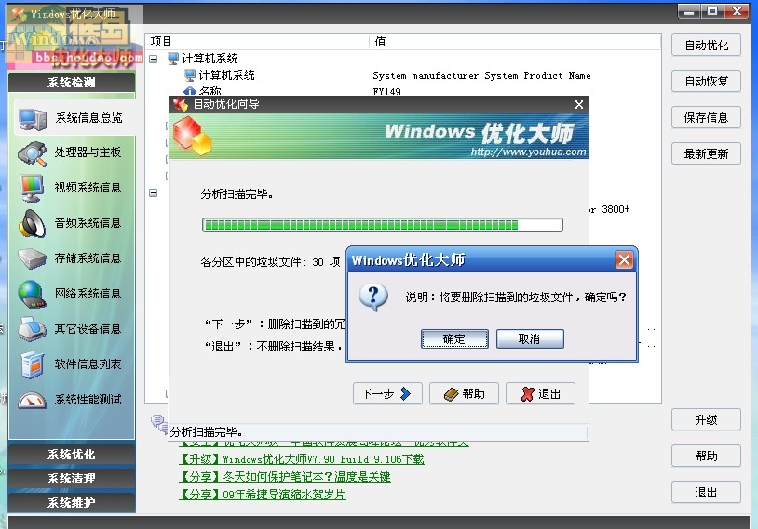Open the 冬天如何保护笔记本 link

285,477
